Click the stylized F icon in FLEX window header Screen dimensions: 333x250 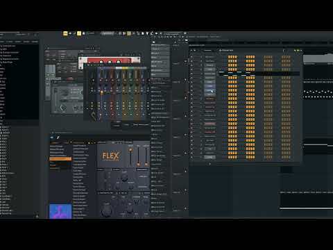tap(58, 137)
